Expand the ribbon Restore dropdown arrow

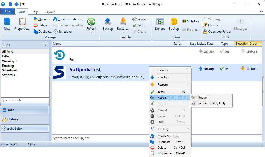123,32
